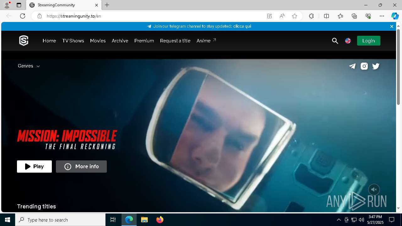The width and height of the screenshot is (402, 226).
Task: Expand the Genres dropdown
Action: pos(29,66)
